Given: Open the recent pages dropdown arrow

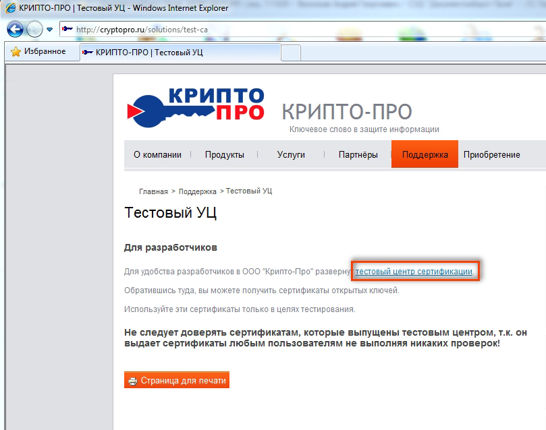Looking at the screenshot, I should coord(50,30).
